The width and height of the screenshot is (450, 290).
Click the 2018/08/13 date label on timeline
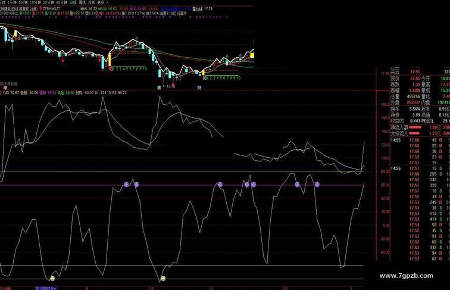[46, 288]
